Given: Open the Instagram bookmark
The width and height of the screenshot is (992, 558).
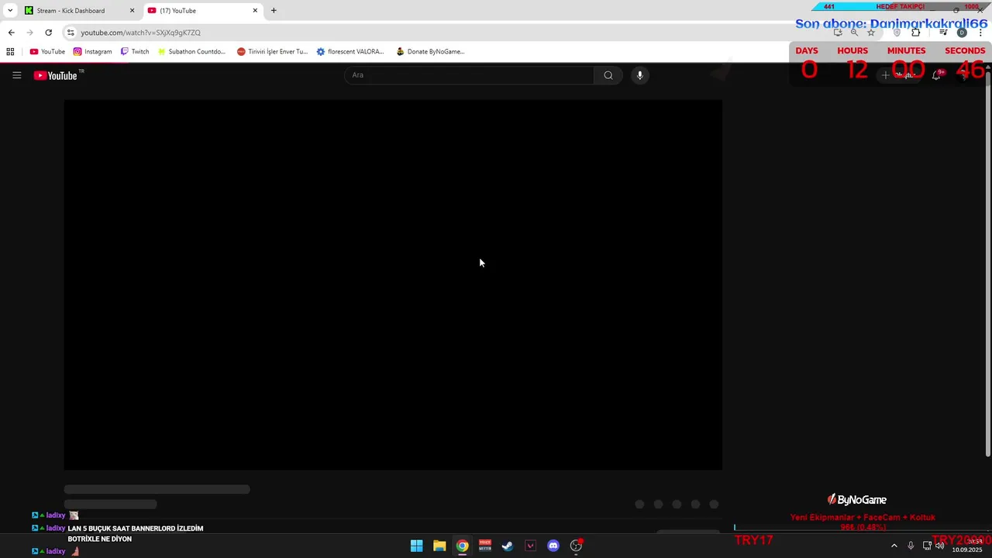Looking at the screenshot, I should [x=92, y=52].
